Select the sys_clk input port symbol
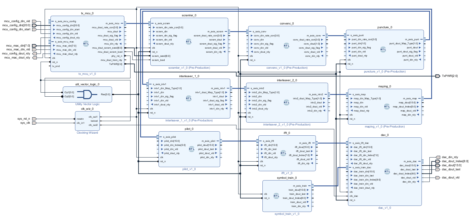Viewport: 470px width, 223px height. click(34, 123)
